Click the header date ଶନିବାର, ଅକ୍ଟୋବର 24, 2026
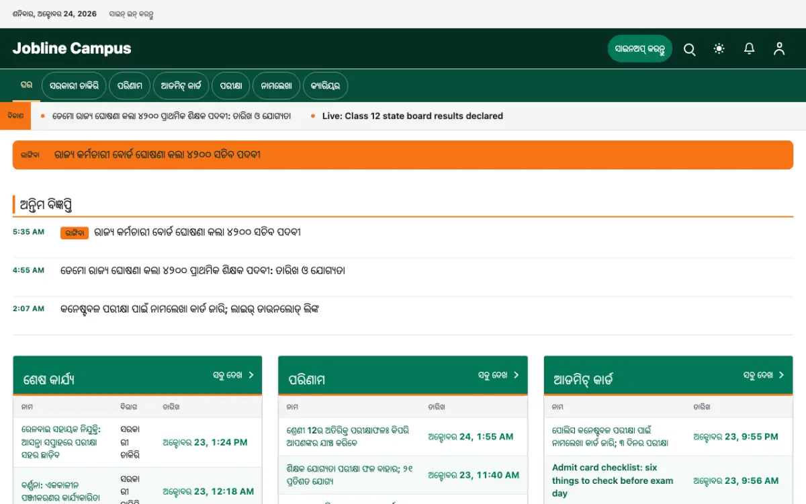 [x=54, y=14]
